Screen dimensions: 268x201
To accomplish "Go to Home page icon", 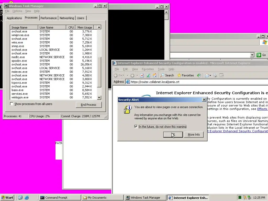I will point(155,75).
